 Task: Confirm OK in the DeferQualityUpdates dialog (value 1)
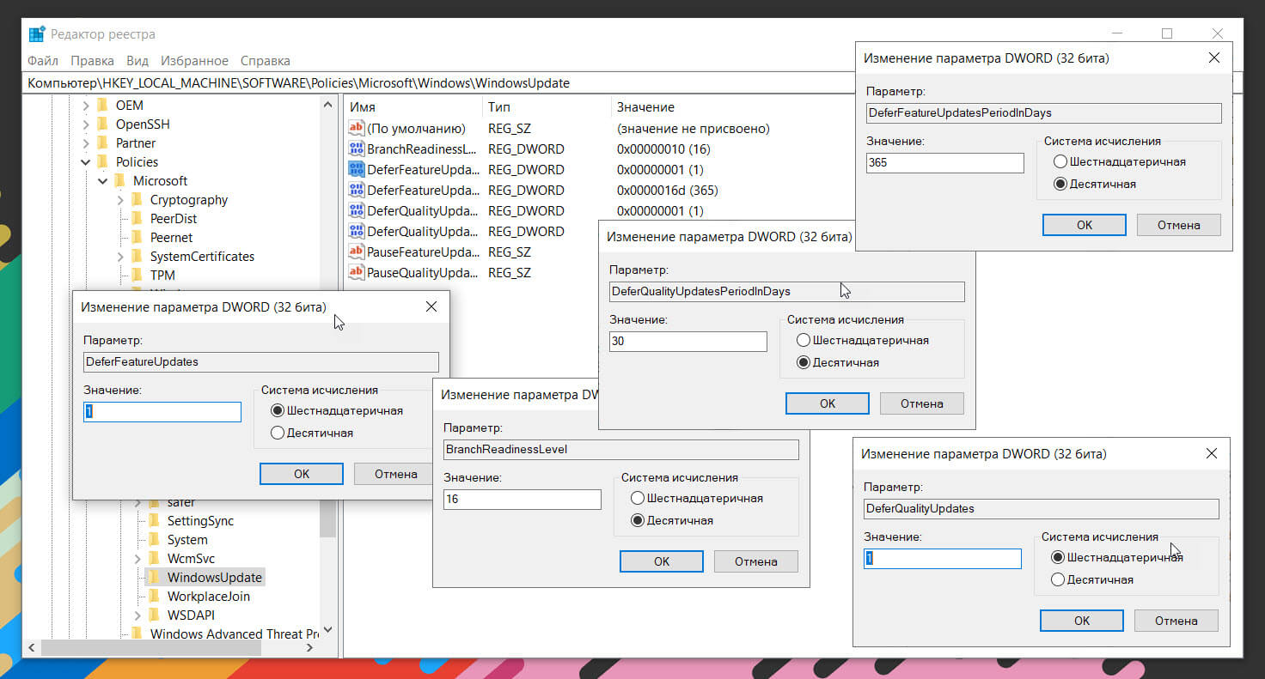click(x=1082, y=621)
